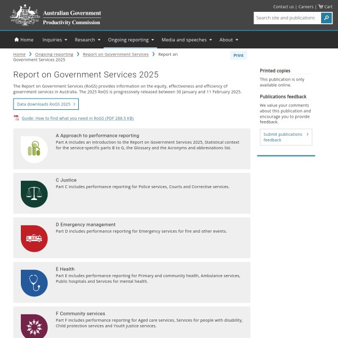
Task: Click the Data downloads RoGS 2025 button
Action: [x=46, y=104]
